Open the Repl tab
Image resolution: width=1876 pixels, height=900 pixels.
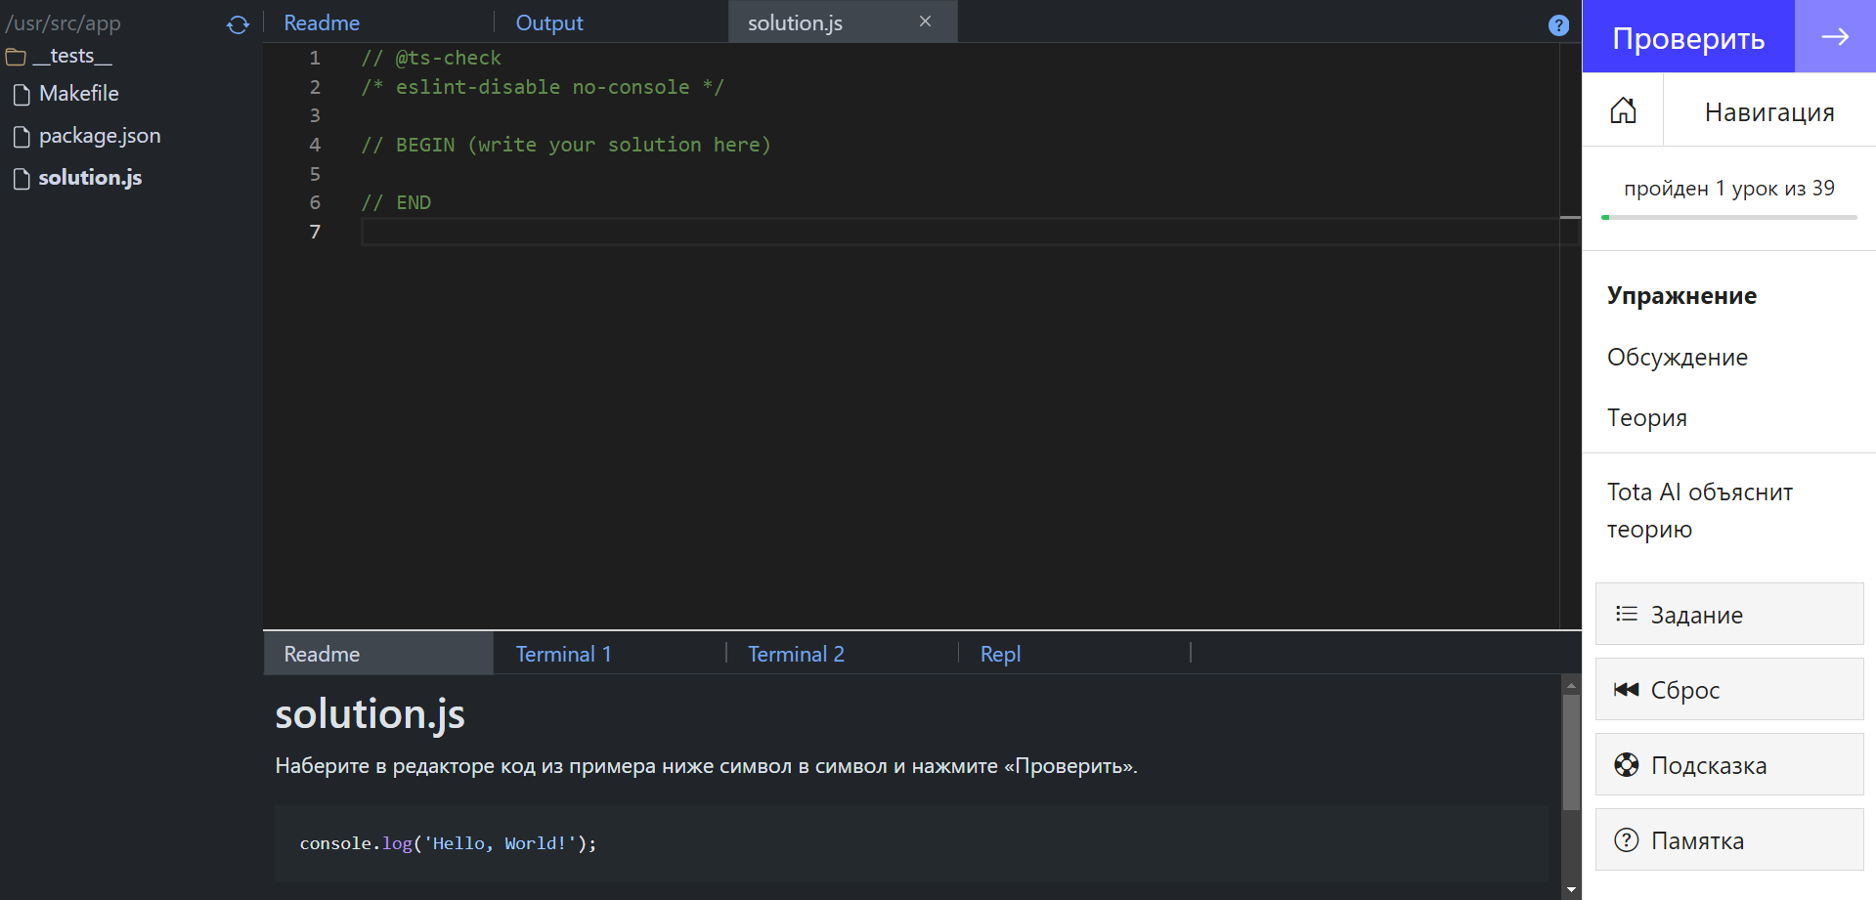(999, 654)
